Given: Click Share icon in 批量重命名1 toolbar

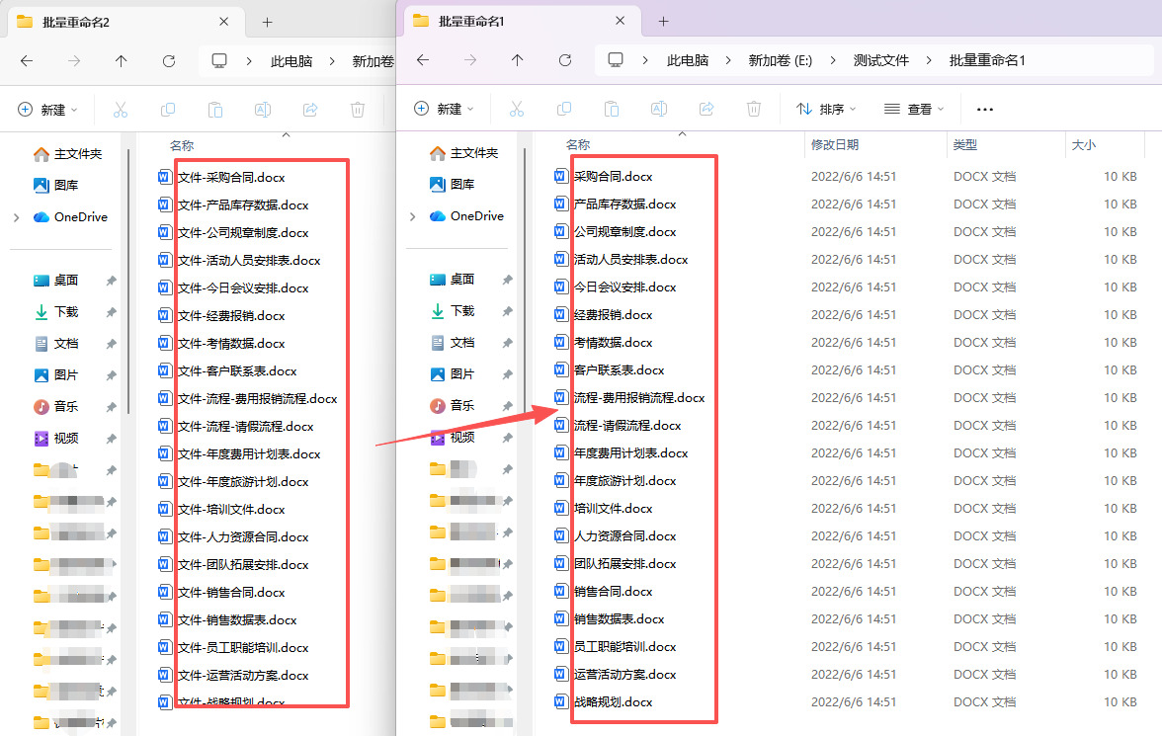Looking at the screenshot, I should tap(706, 109).
